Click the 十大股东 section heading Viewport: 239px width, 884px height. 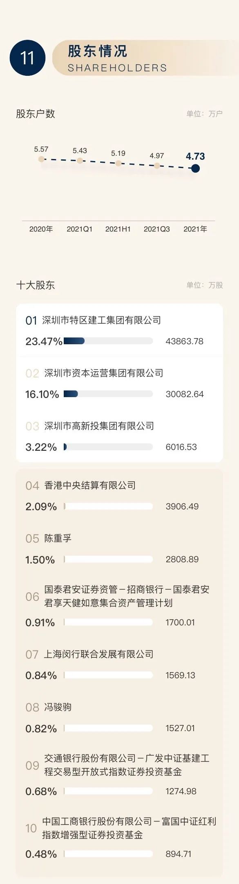click(36, 285)
